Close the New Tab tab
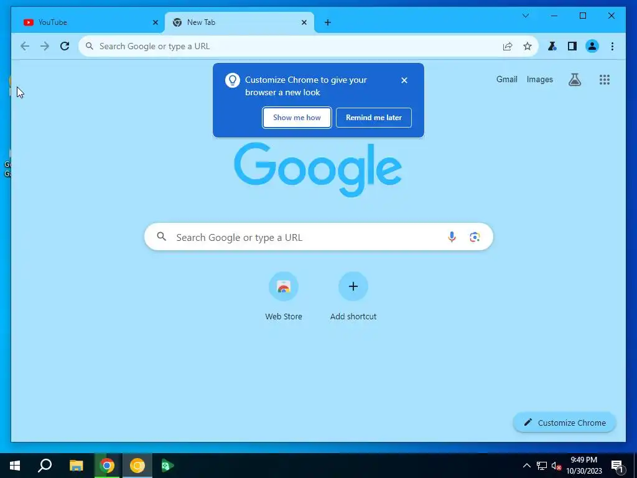Screen dimensions: 637x478 (304, 23)
